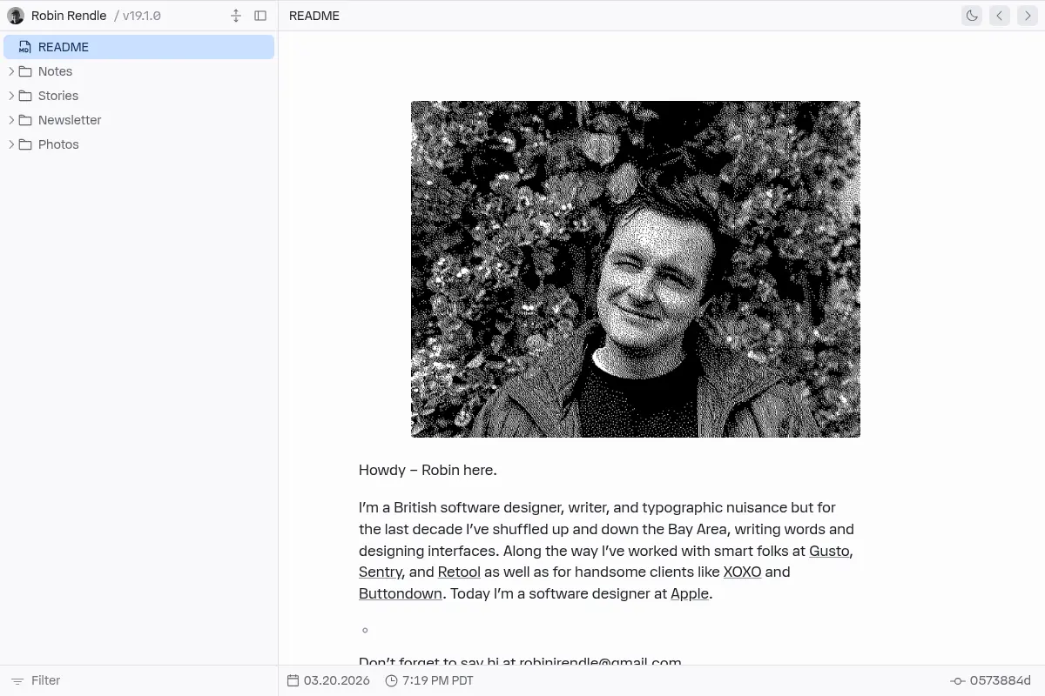Click the README markdown file icon
The height and width of the screenshot is (696, 1045).
(x=25, y=47)
